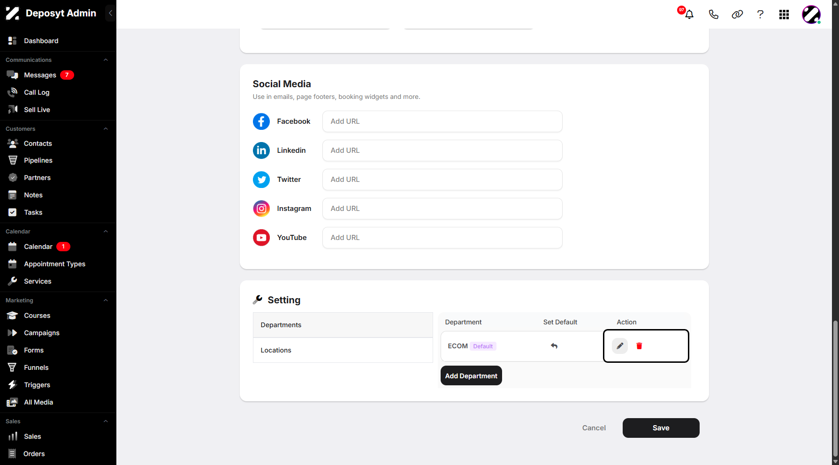The width and height of the screenshot is (839, 465).
Task: Collapse sidebar with chevron next to Deposyt Admin
Action: tap(110, 13)
